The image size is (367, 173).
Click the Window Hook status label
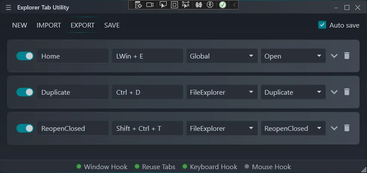coord(106,167)
